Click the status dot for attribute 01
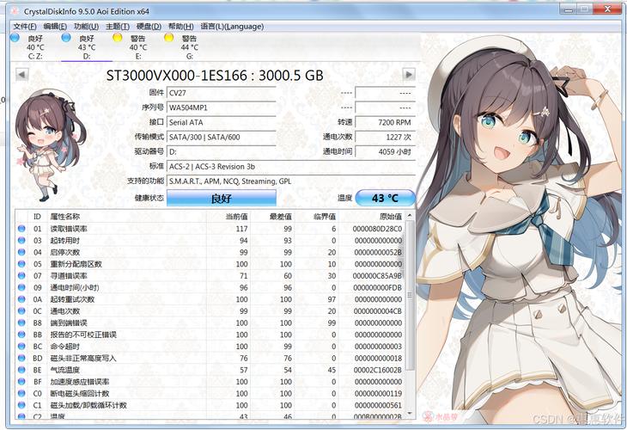The width and height of the screenshot is (627, 430). click(x=21, y=229)
